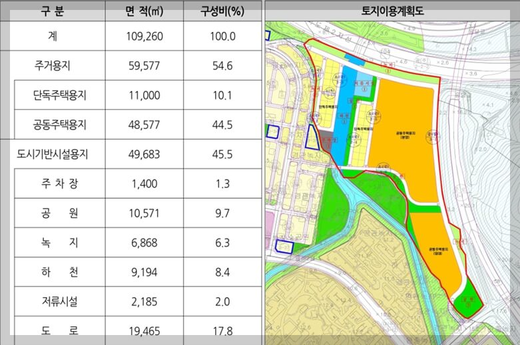Screen dimensions: 520x345
Task: Click the 6.3 percentage cell
Action: (222, 243)
